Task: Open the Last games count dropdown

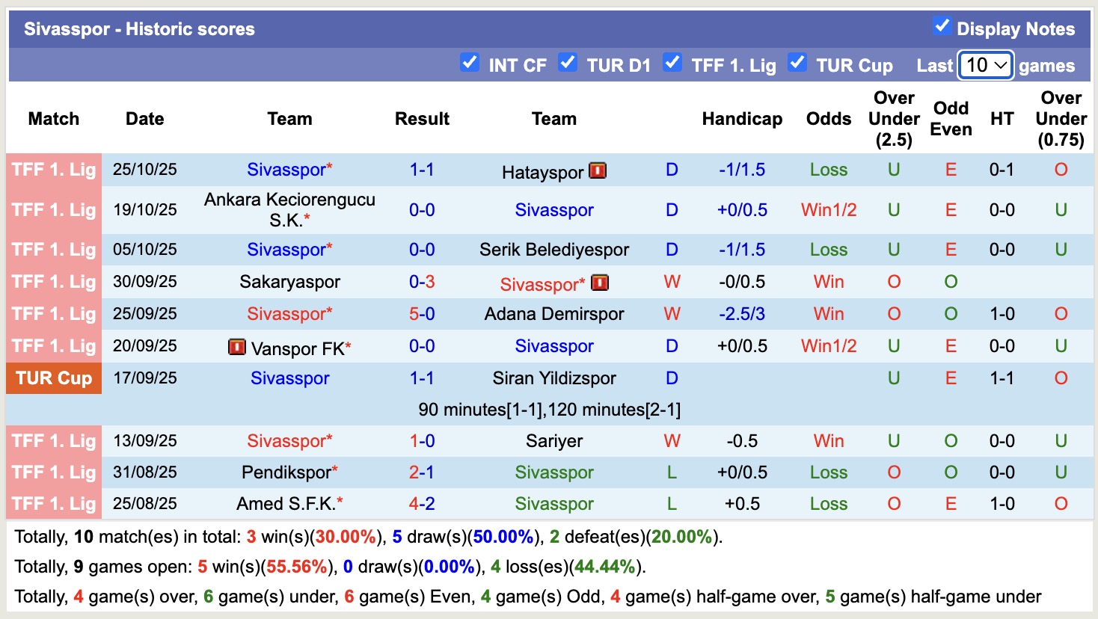Action: 984,65
